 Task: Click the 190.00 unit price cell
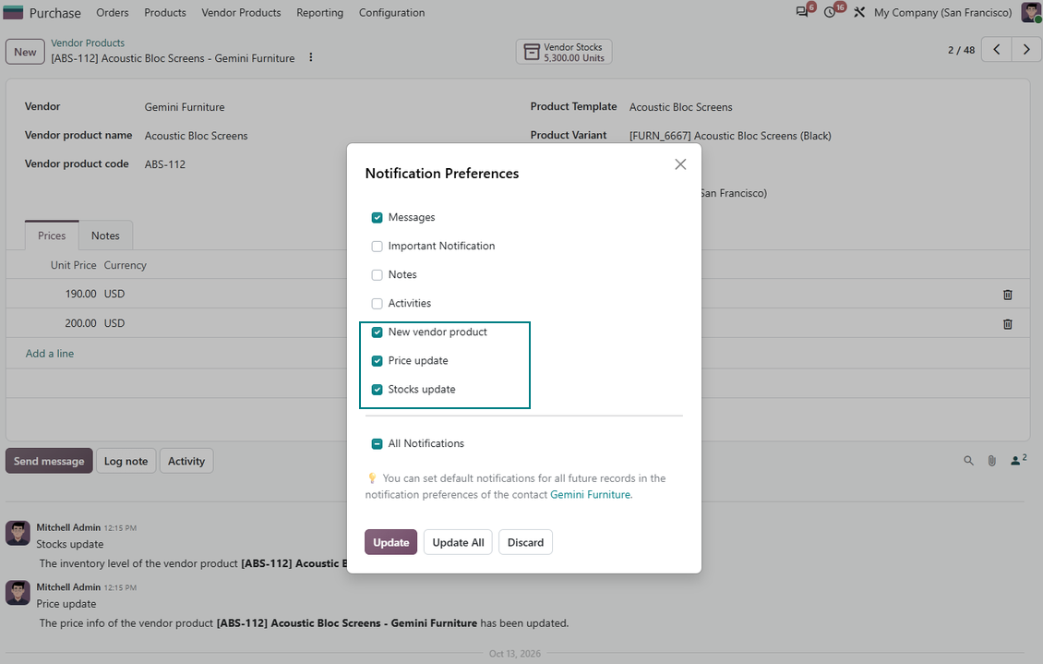click(x=80, y=294)
